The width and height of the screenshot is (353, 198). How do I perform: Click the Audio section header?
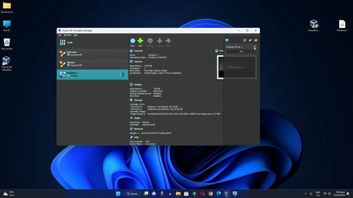137,118
